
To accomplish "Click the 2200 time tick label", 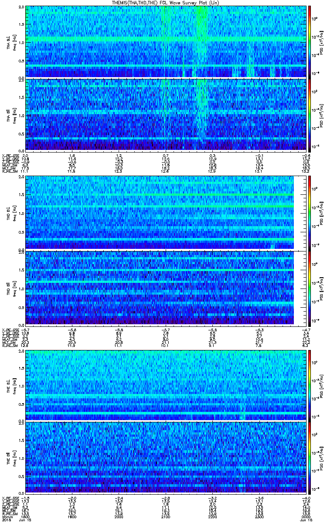I will click(213, 517).
